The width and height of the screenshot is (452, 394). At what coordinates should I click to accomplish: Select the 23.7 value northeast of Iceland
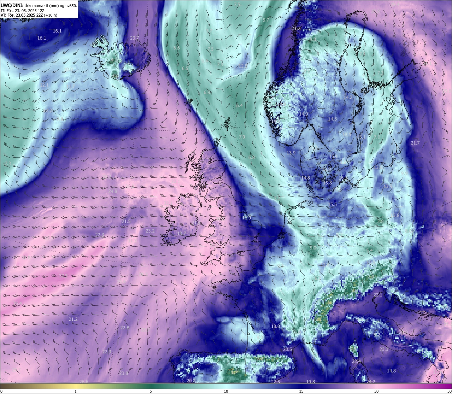point(135,38)
